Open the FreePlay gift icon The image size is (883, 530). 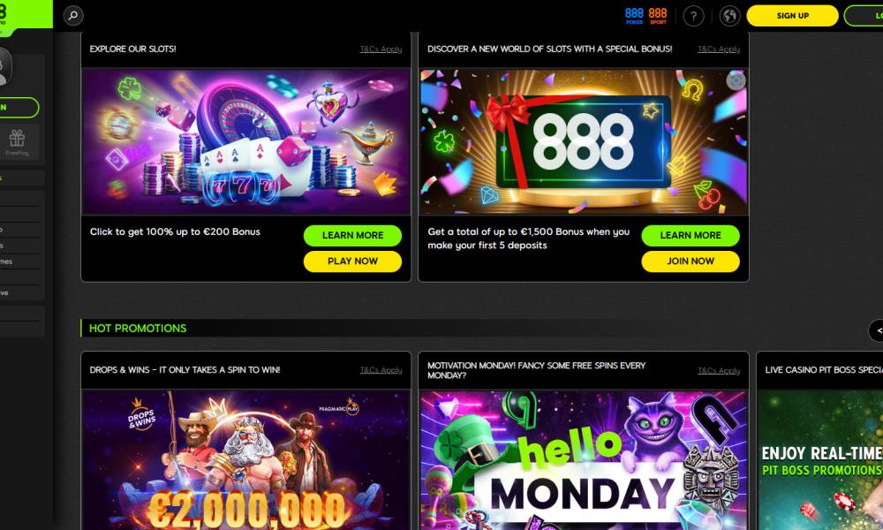click(x=17, y=141)
